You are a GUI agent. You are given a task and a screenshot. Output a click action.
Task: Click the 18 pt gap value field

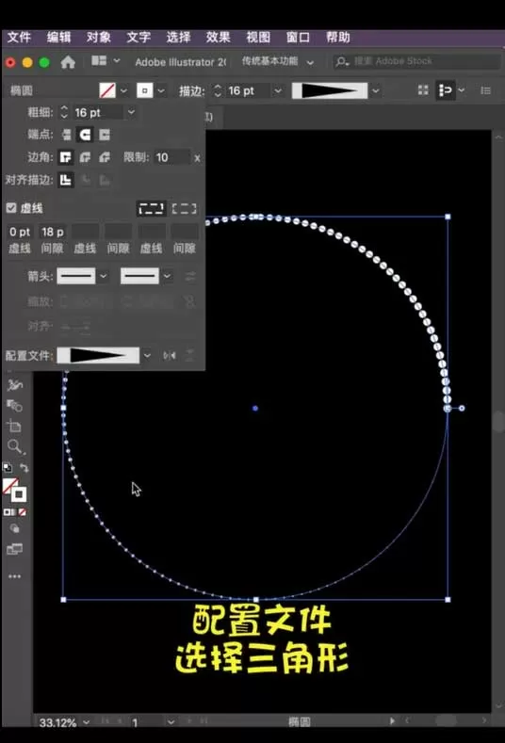pyautogui.click(x=52, y=232)
